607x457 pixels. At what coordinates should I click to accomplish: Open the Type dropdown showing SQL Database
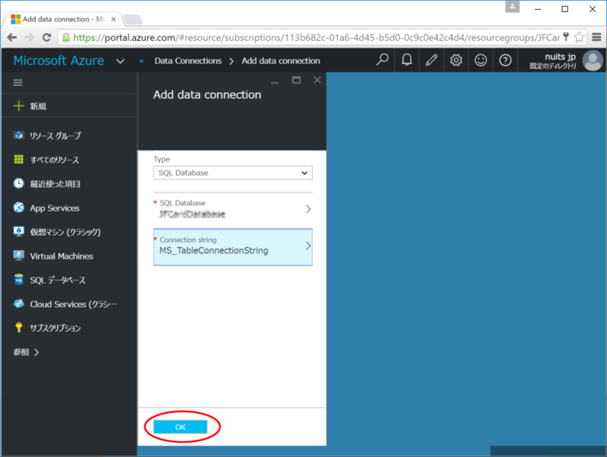[x=233, y=173]
